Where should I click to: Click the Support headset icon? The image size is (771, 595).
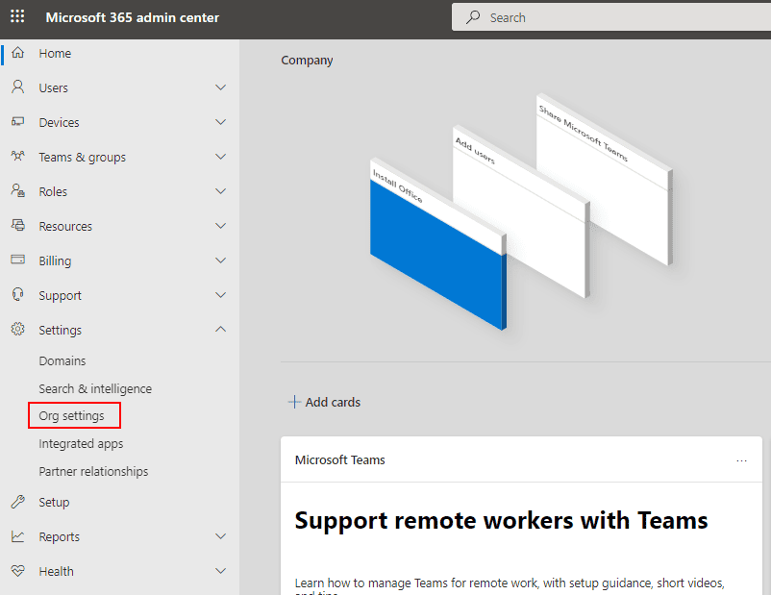click(x=17, y=295)
